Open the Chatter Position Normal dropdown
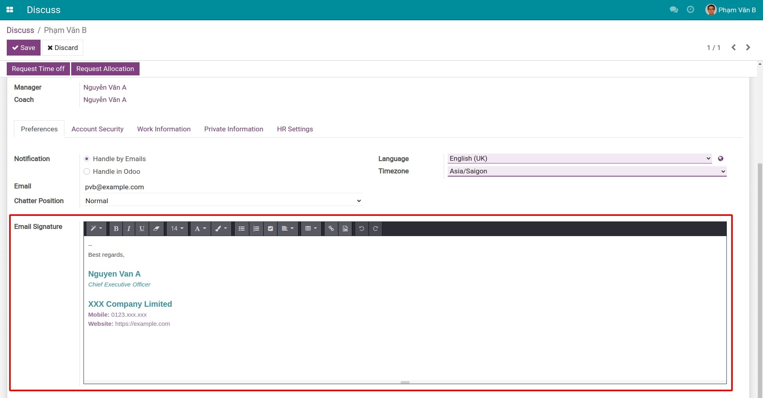Image resolution: width=763 pixels, height=398 pixels. coord(223,201)
